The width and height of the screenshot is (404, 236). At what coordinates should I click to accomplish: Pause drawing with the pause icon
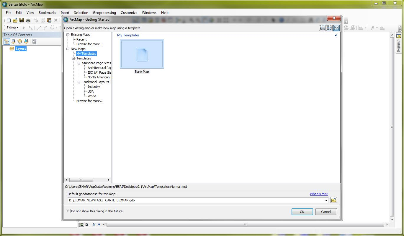[99, 224]
